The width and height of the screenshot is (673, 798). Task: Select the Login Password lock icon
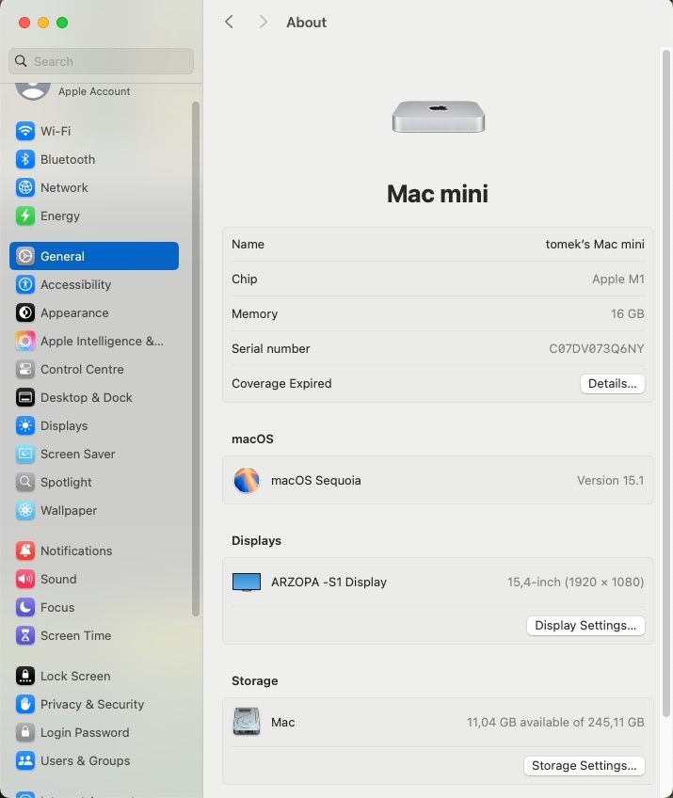[25, 732]
